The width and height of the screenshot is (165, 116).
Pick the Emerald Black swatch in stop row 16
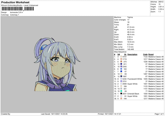121,94
